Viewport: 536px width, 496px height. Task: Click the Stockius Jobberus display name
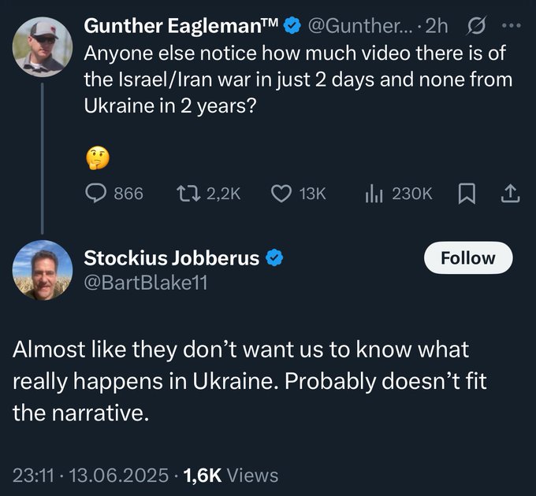171,257
